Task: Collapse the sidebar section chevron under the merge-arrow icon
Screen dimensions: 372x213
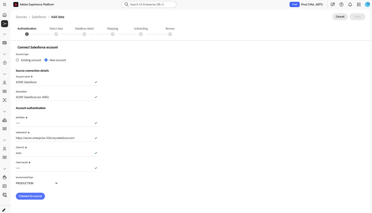Action: click(4, 34)
